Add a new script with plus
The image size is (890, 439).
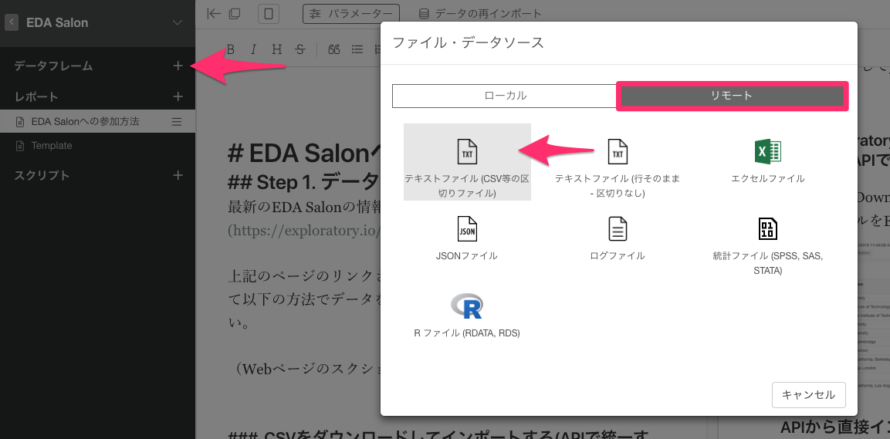(178, 175)
